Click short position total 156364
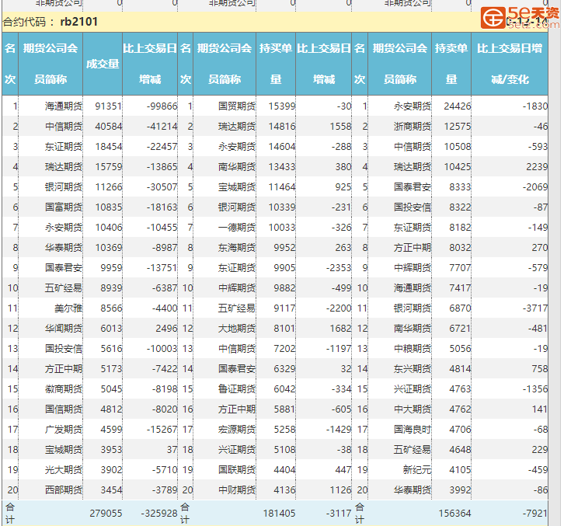Screen dimensions: 564x526 pyautogui.click(x=454, y=513)
